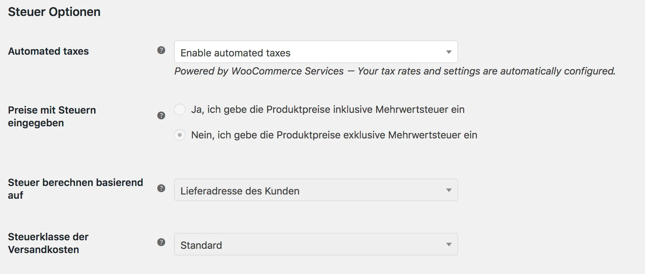645x274 pixels.
Task: Show help tooltip for Preise mit Steuern eingegeben
Action: point(161,115)
